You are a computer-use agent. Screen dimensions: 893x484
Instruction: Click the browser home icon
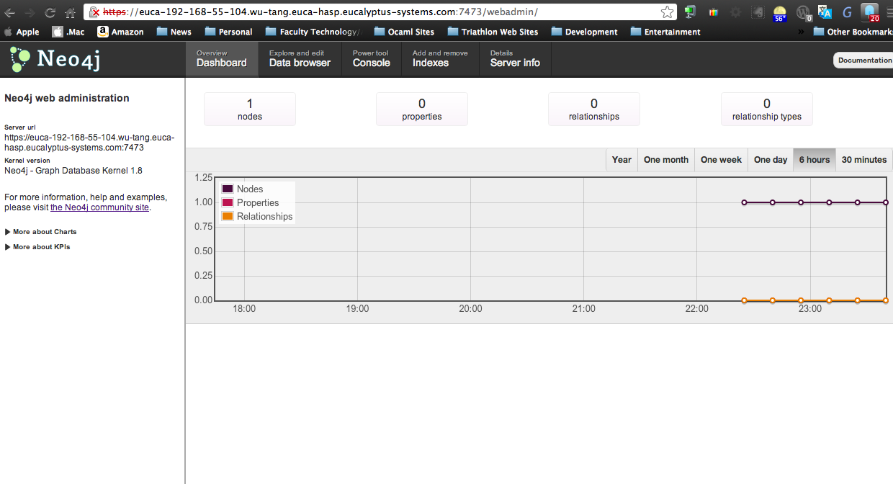pos(70,12)
